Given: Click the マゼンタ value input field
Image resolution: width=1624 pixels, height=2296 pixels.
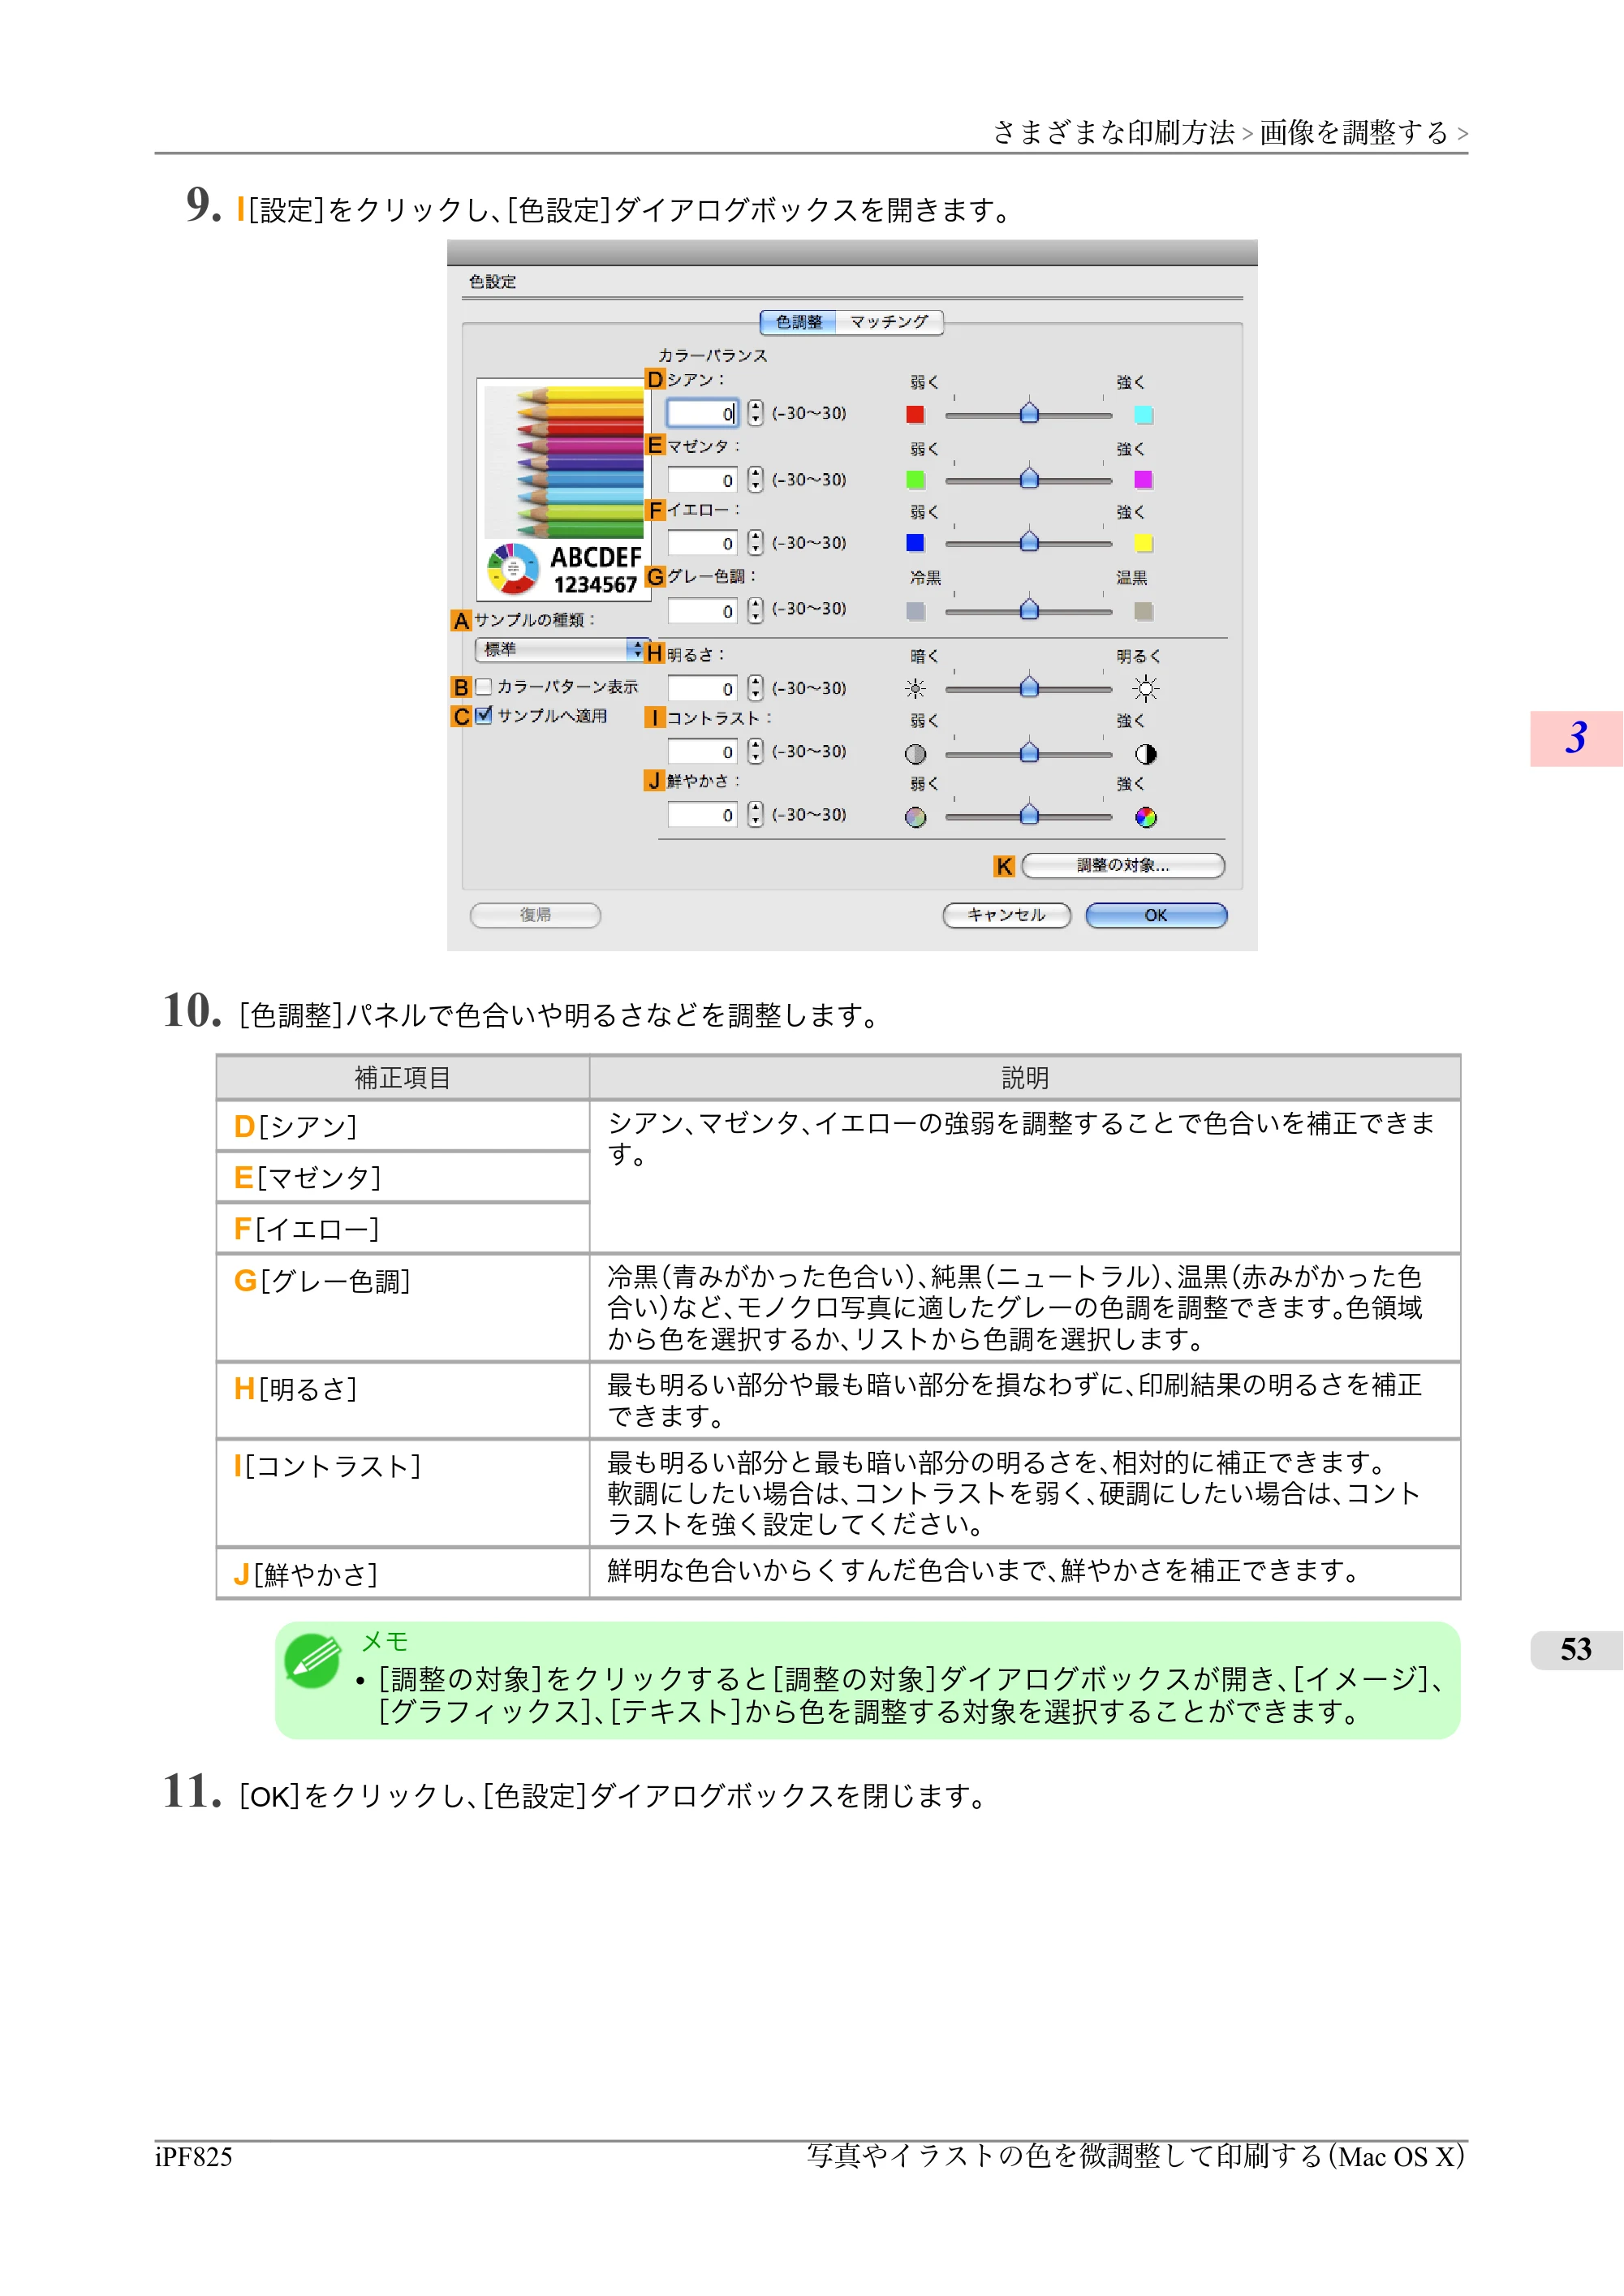Looking at the screenshot, I should click(703, 480).
